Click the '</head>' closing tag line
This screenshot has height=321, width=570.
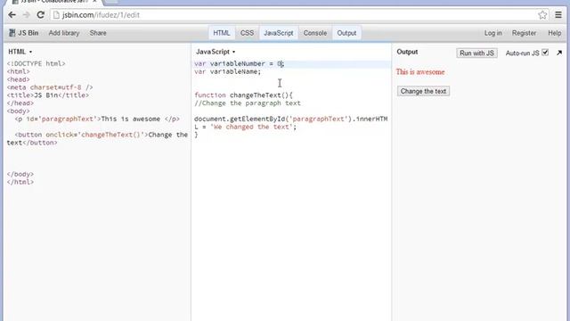[20, 103]
